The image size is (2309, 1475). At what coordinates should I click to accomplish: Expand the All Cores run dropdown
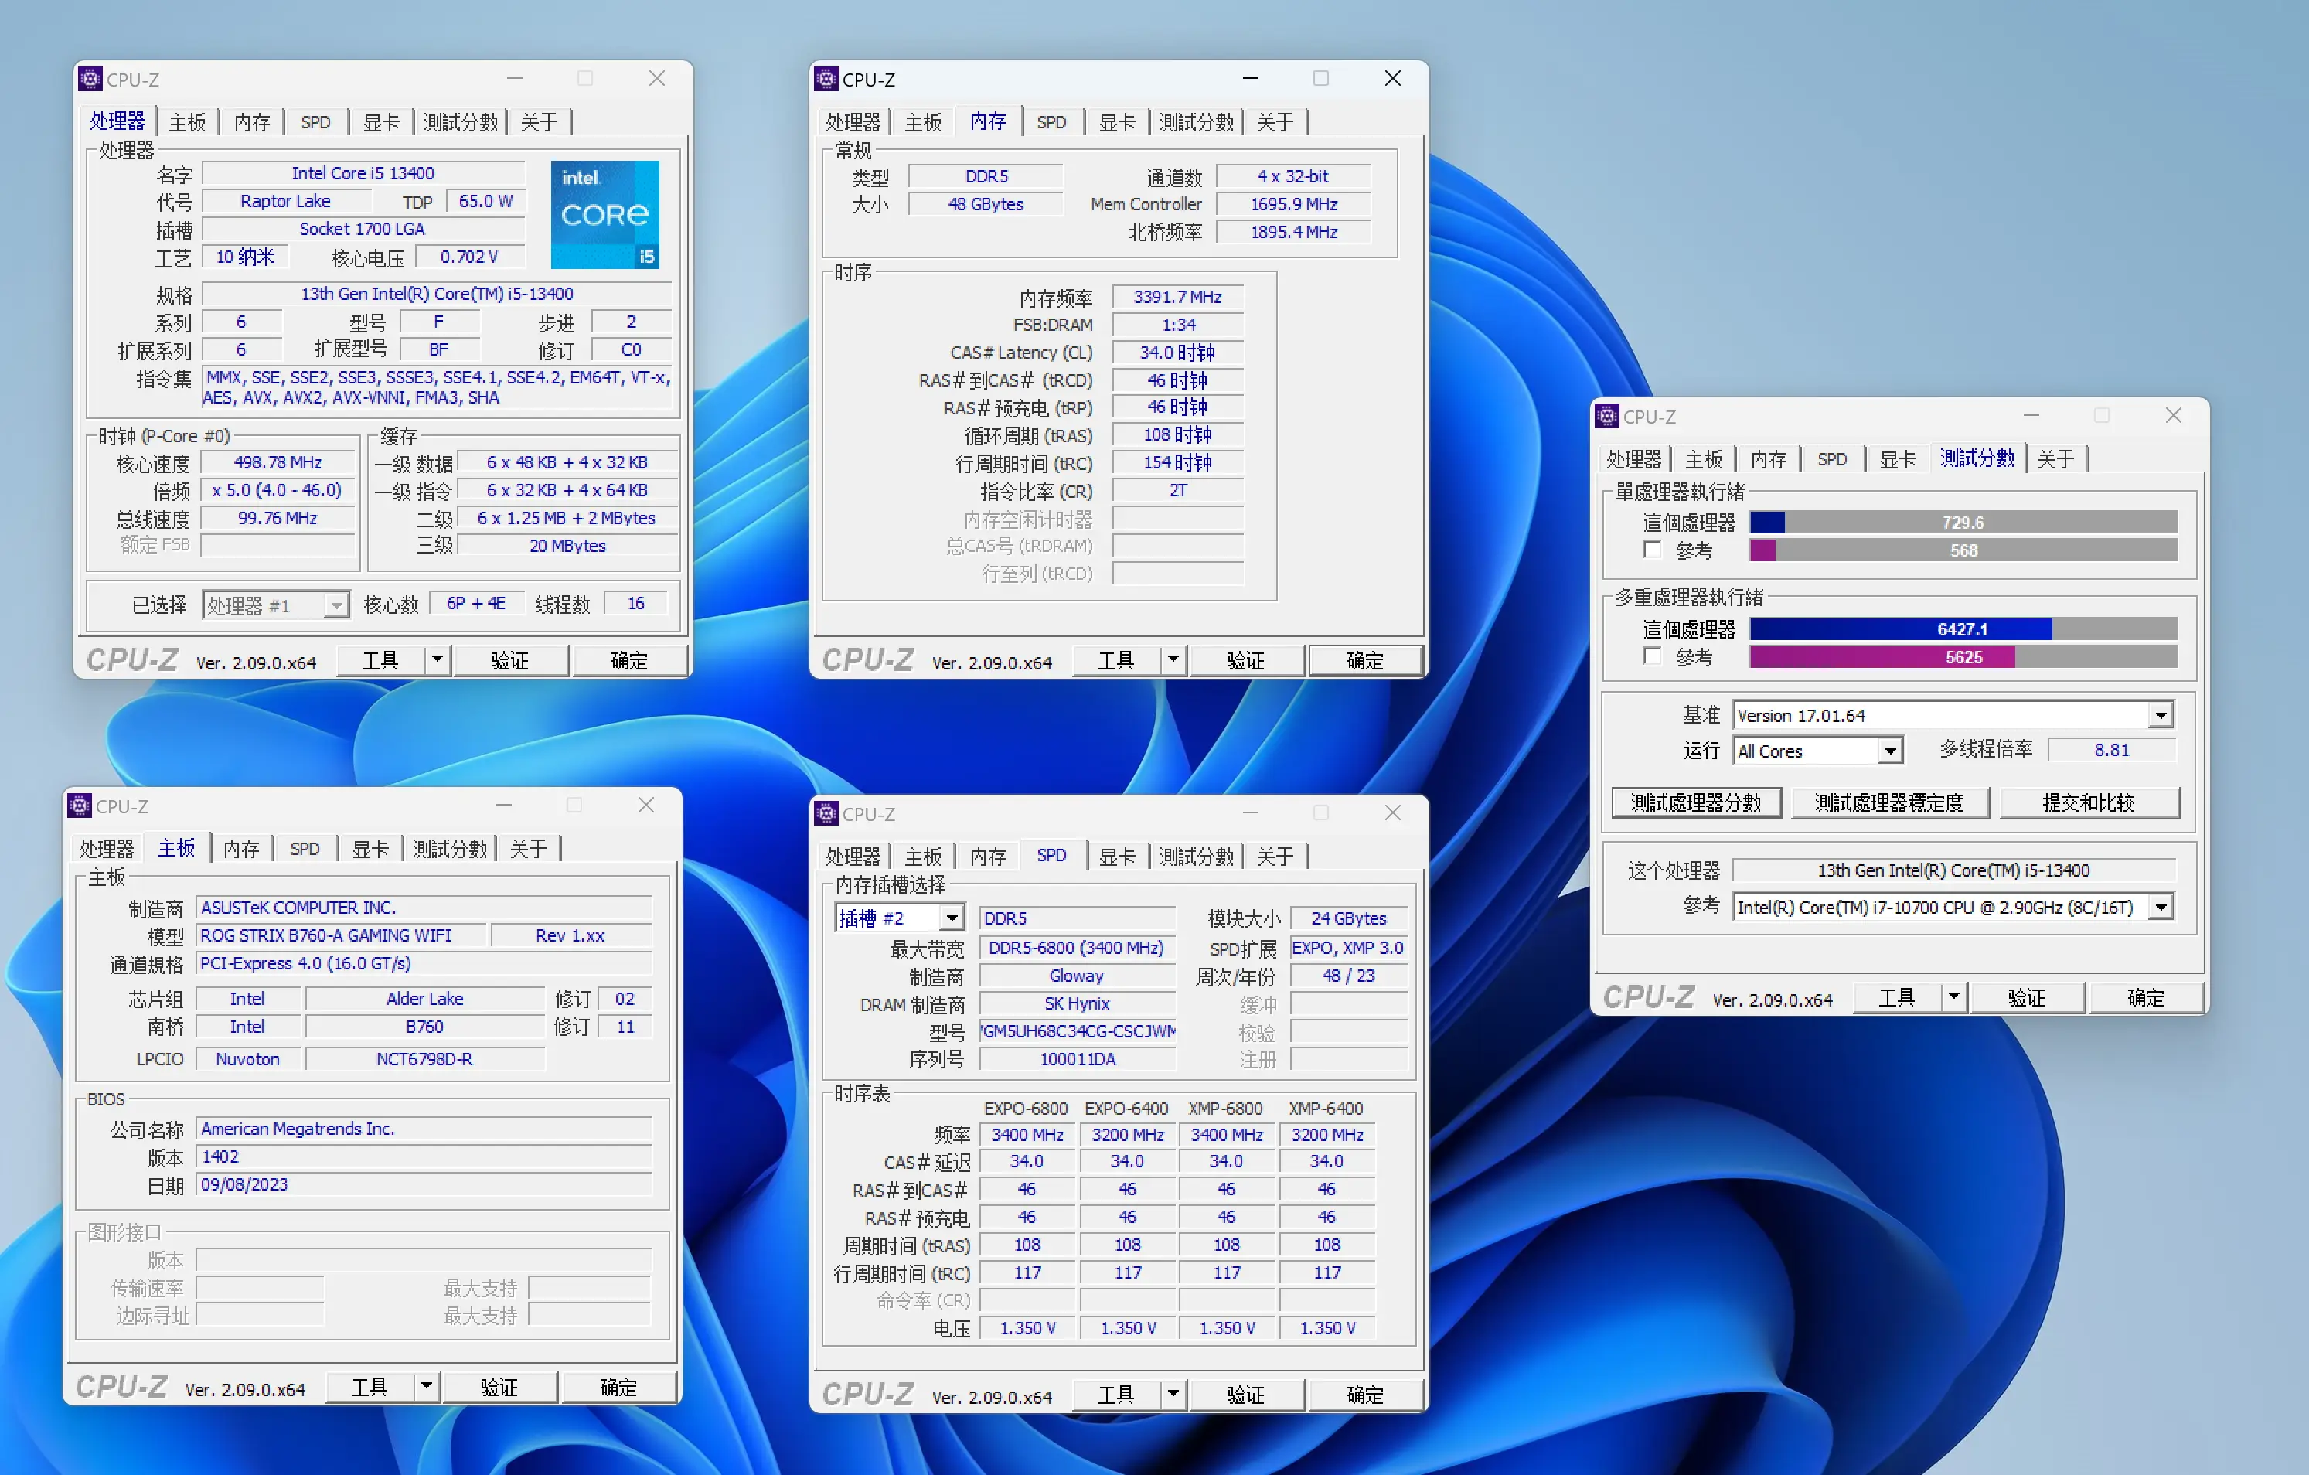point(1889,751)
